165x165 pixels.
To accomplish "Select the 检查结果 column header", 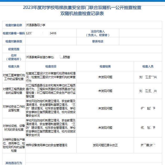I will point(105,66).
